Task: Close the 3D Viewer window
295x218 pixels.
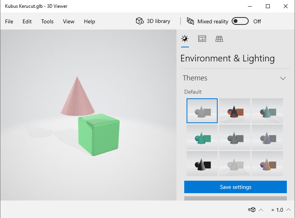Action: [286, 6]
